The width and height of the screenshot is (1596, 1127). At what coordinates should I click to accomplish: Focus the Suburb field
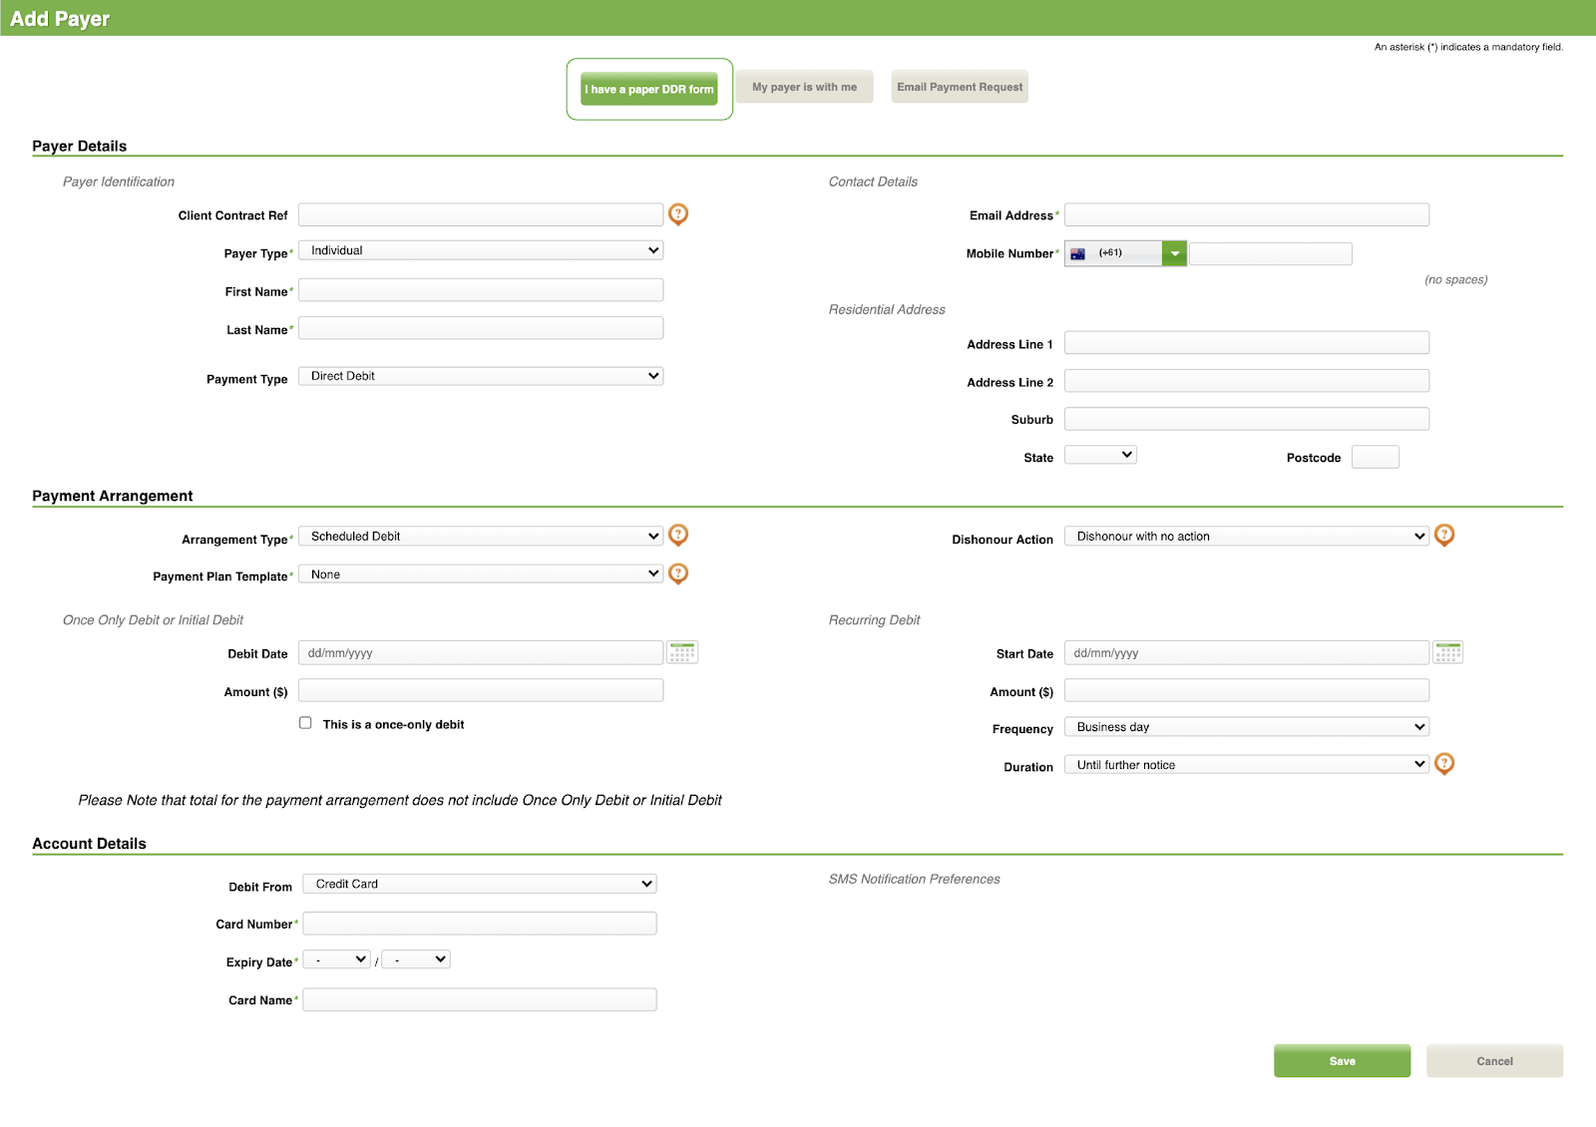pyautogui.click(x=1247, y=419)
